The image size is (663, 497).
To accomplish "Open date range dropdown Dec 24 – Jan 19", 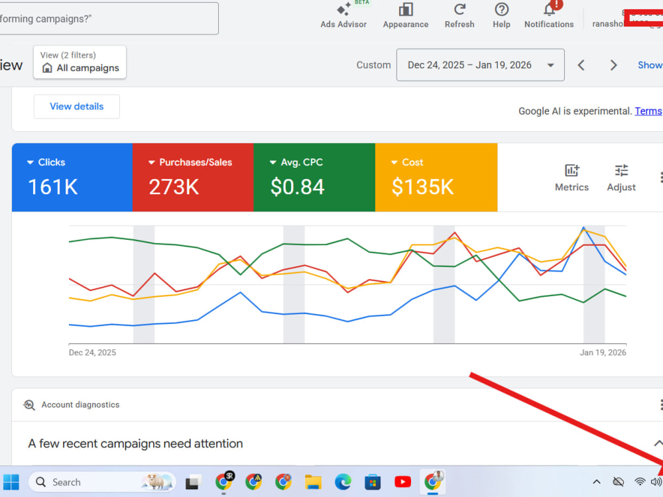I will (480, 65).
